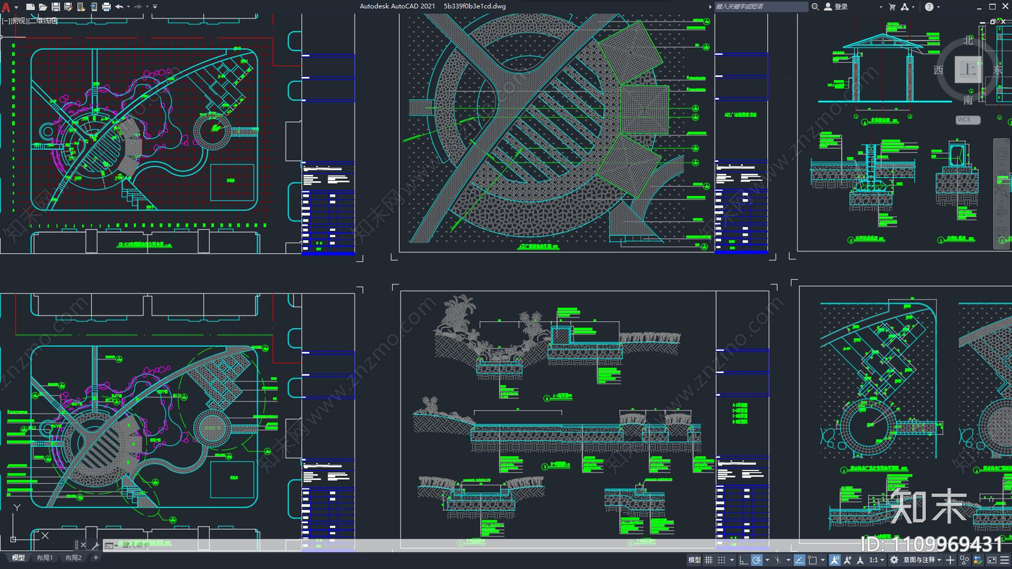
Task: Close the command line with X
Action: (x=83, y=545)
